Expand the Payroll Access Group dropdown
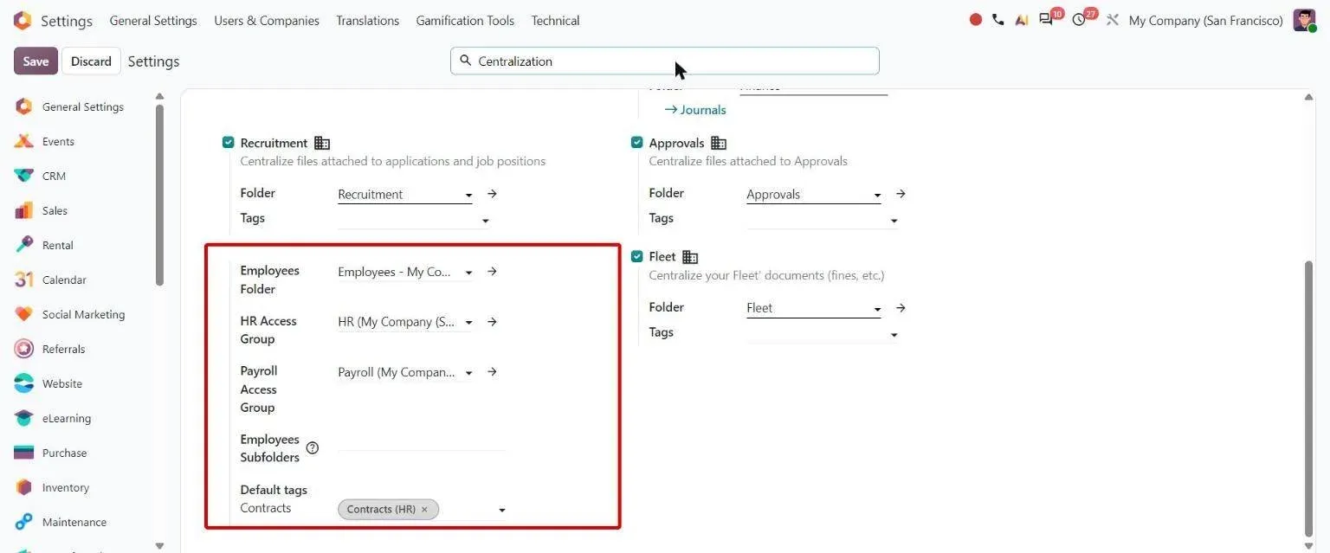The width and height of the screenshot is (1330, 553). pyautogui.click(x=468, y=374)
